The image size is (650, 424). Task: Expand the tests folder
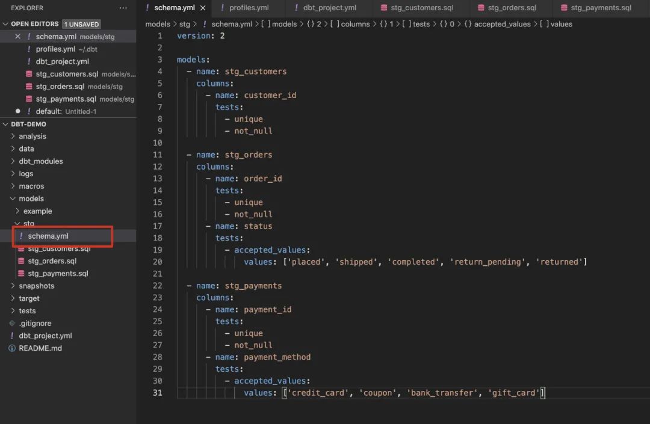(13, 310)
